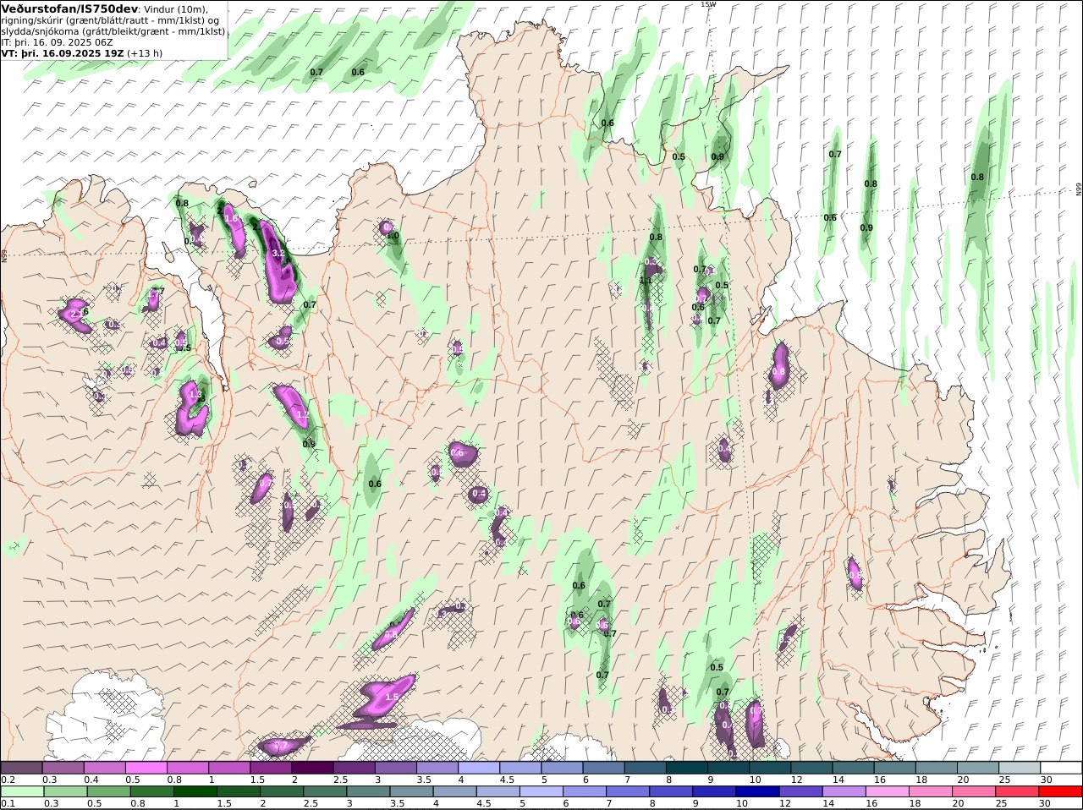
Task: Click the 1.2 precipitation value on the map
Action: 302,415
